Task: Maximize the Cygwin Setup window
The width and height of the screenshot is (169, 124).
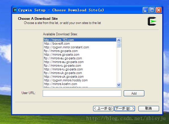Action: (x=152, y=10)
